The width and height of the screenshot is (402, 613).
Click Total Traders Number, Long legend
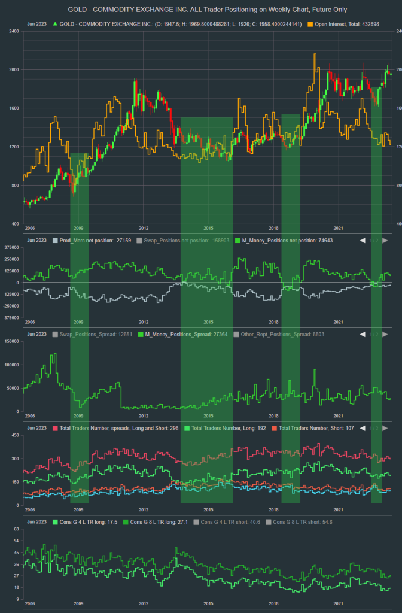click(221, 428)
